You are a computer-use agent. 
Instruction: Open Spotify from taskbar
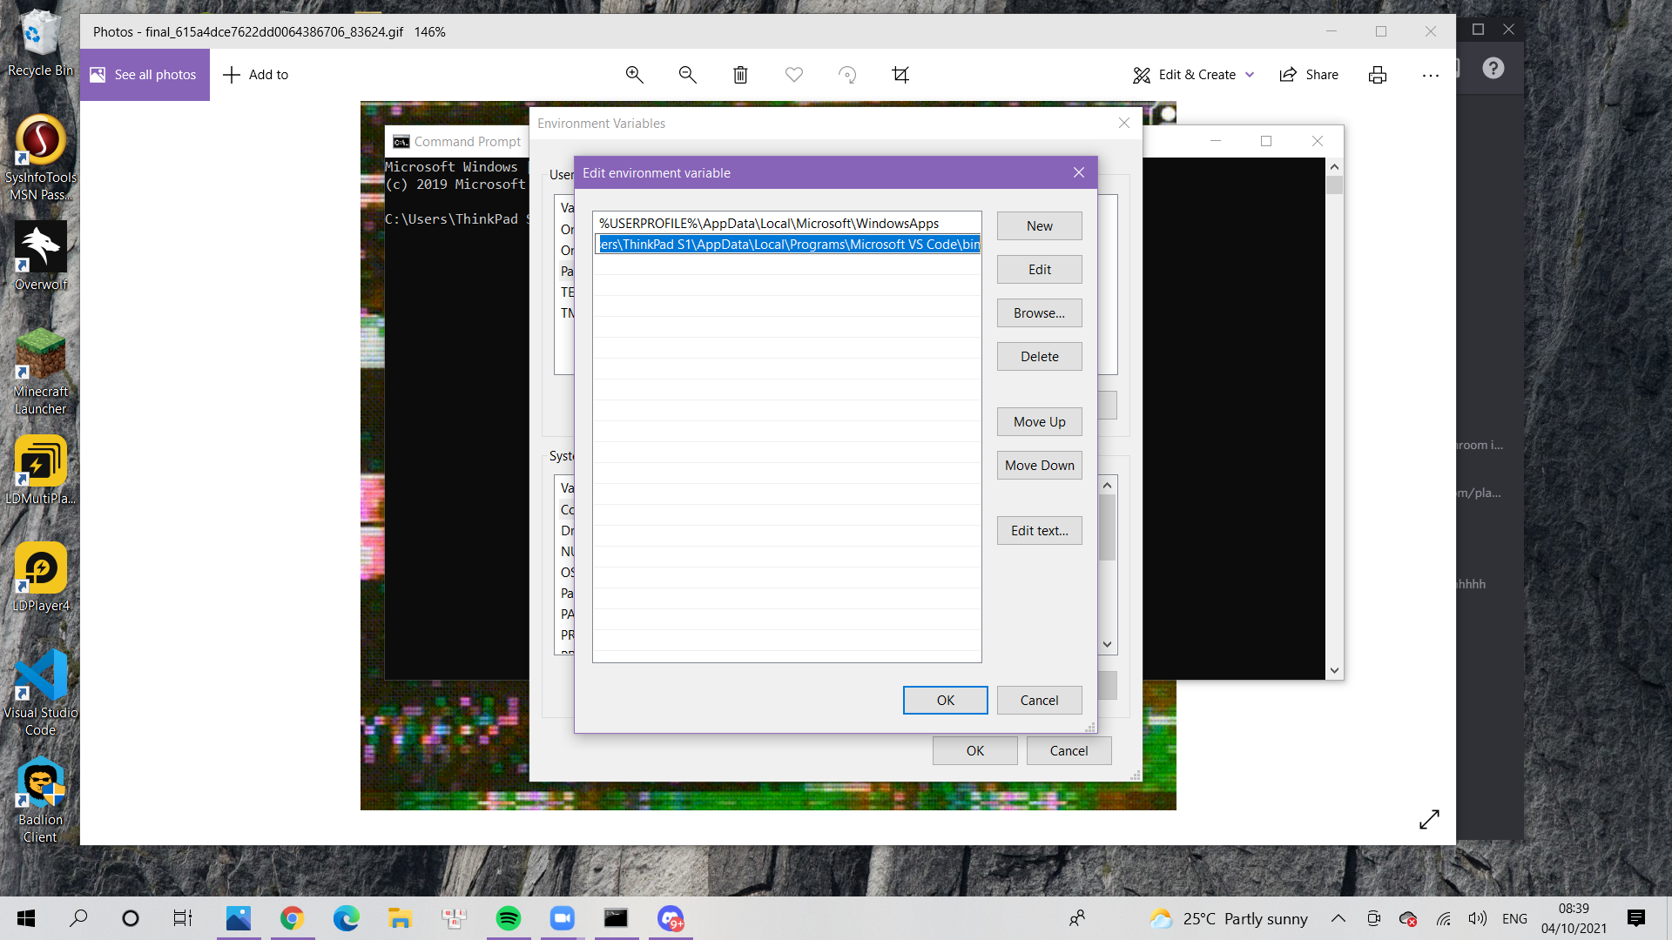click(508, 918)
